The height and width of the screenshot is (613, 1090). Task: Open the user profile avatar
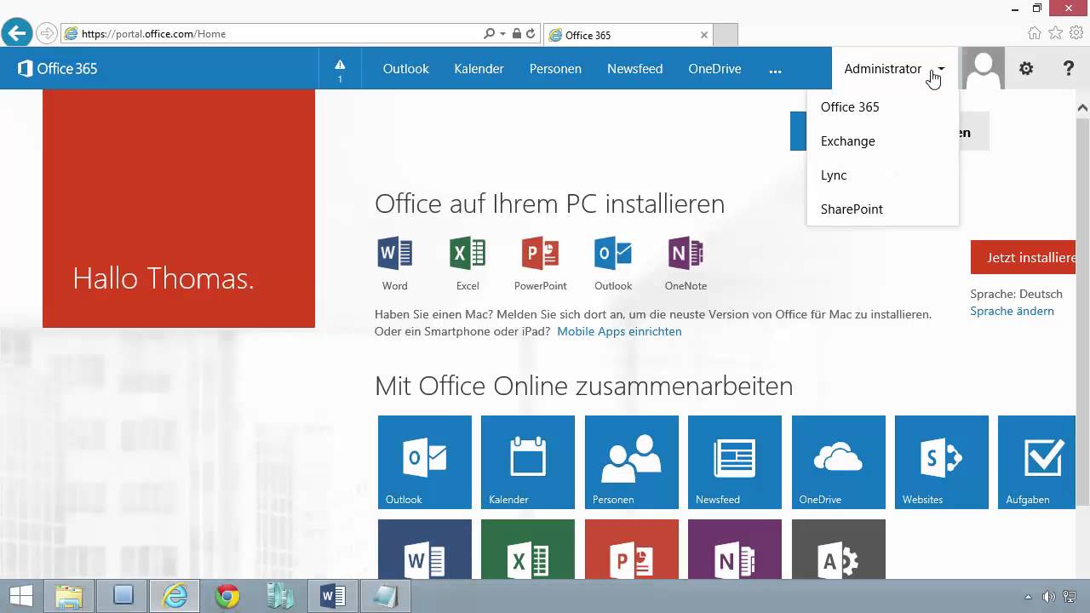tap(984, 69)
